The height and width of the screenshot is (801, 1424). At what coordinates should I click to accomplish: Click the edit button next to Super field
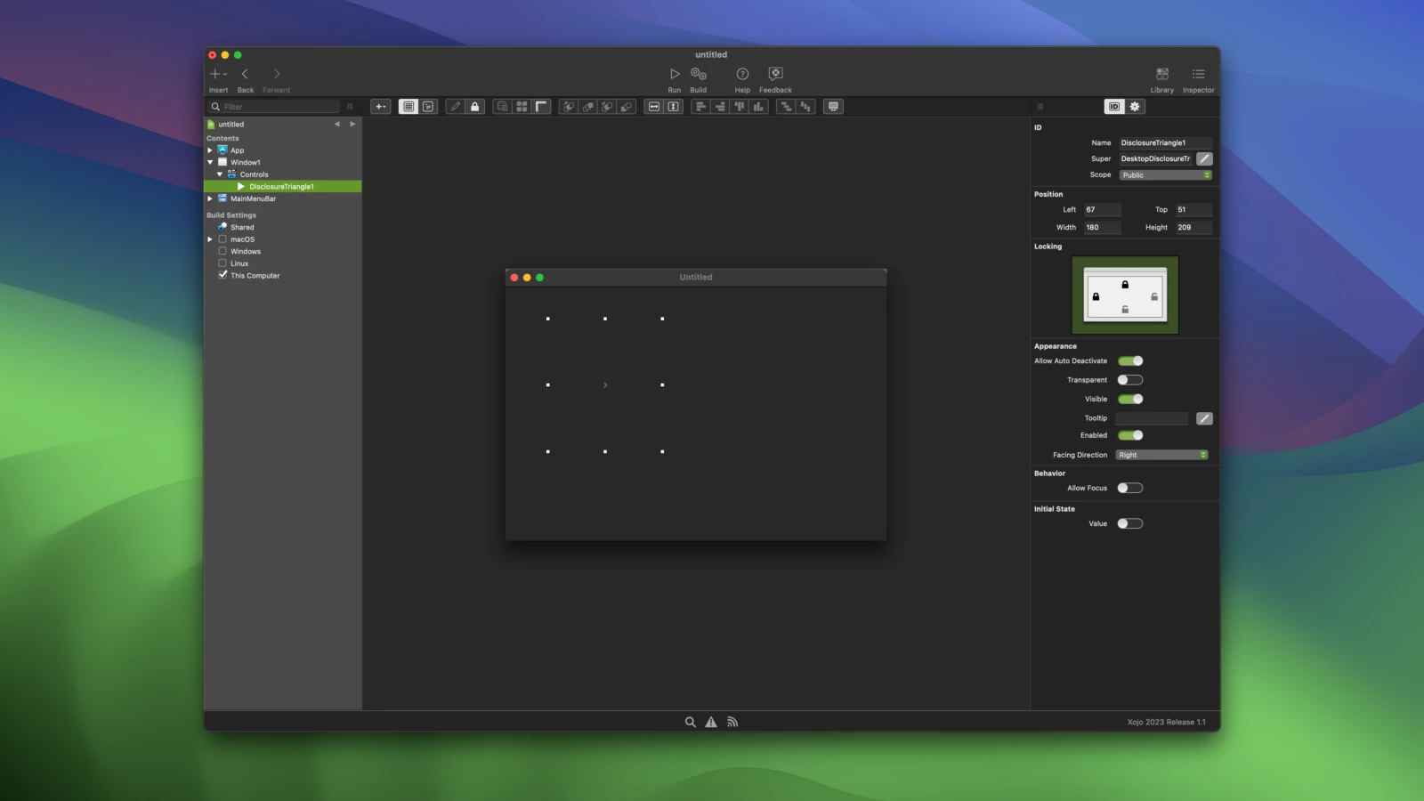[1204, 158]
